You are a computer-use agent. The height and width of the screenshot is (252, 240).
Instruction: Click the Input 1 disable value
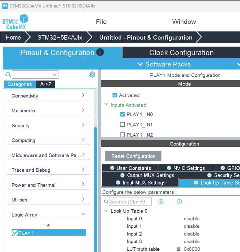point(191,226)
